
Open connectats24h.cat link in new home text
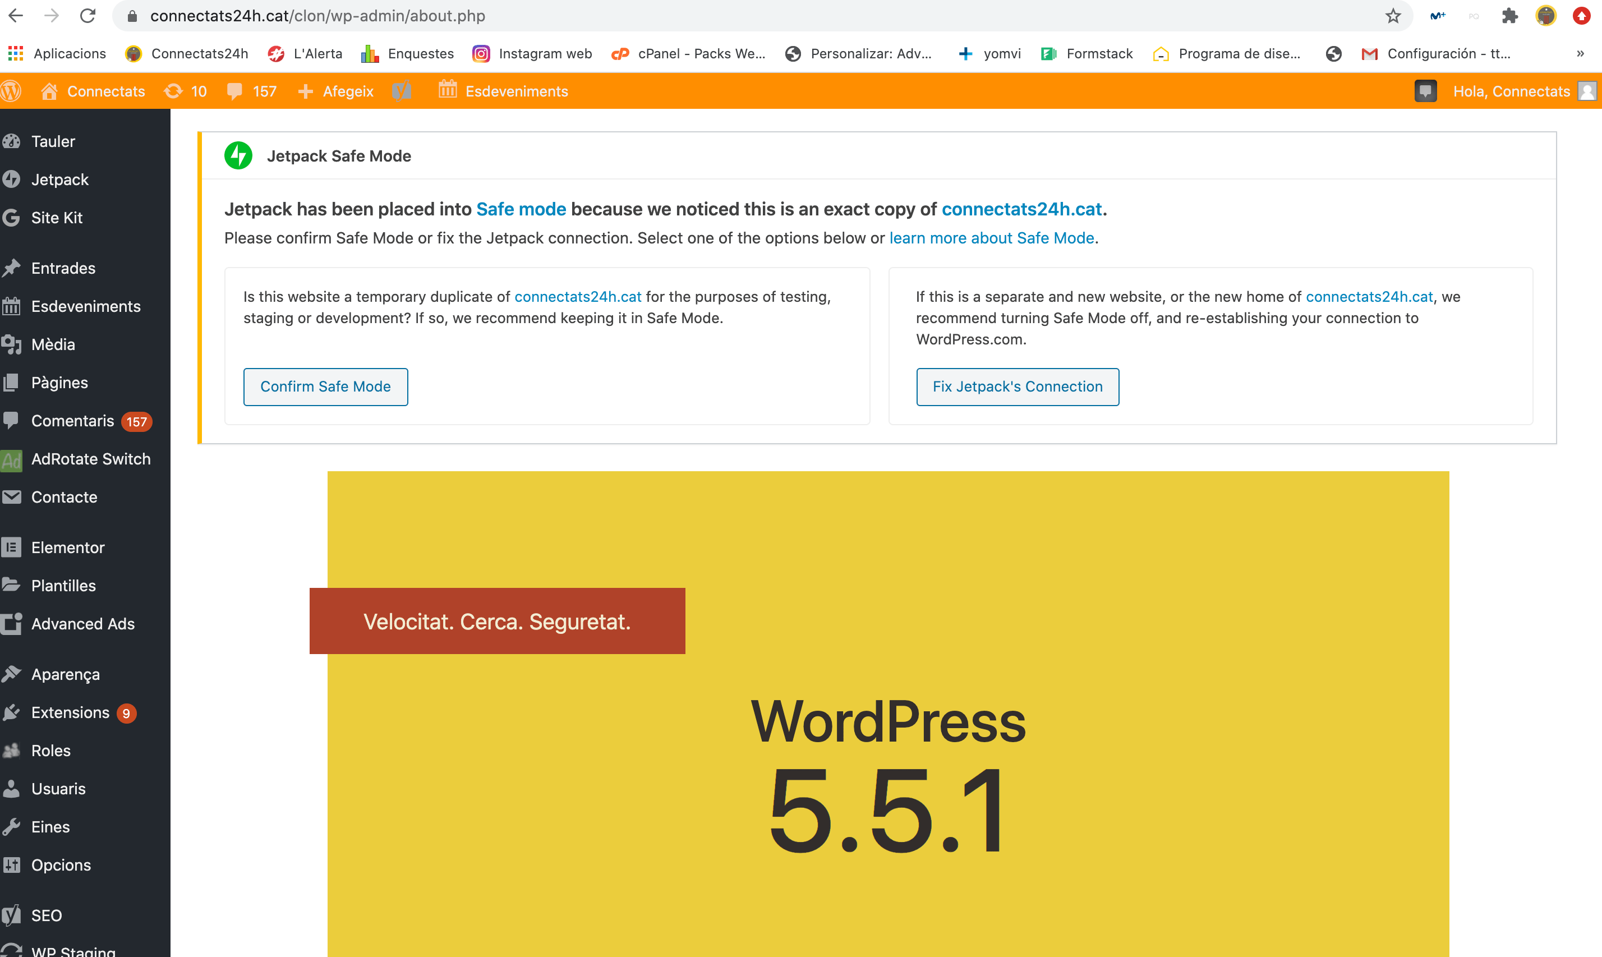tap(1369, 296)
